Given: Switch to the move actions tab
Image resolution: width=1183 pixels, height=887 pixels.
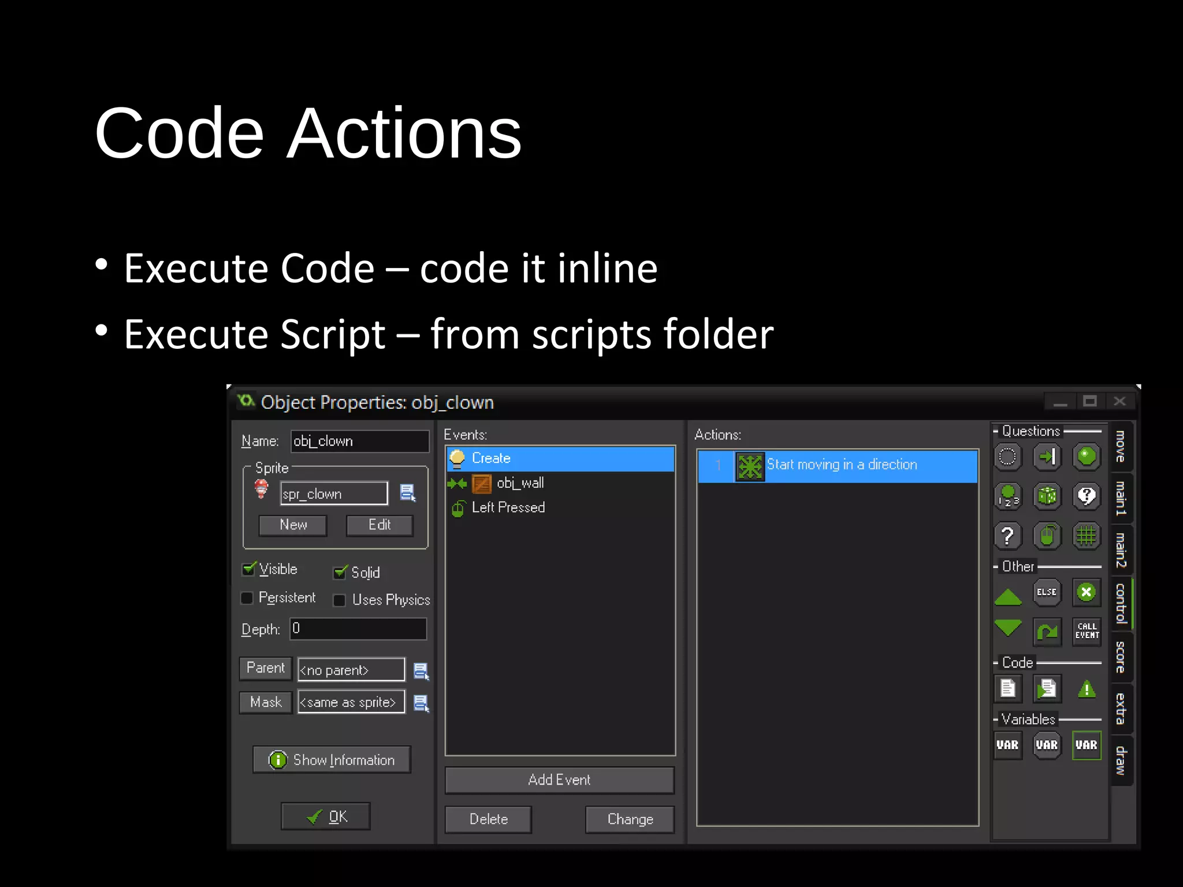Looking at the screenshot, I should pyautogui.click(x=1121, y=446).
